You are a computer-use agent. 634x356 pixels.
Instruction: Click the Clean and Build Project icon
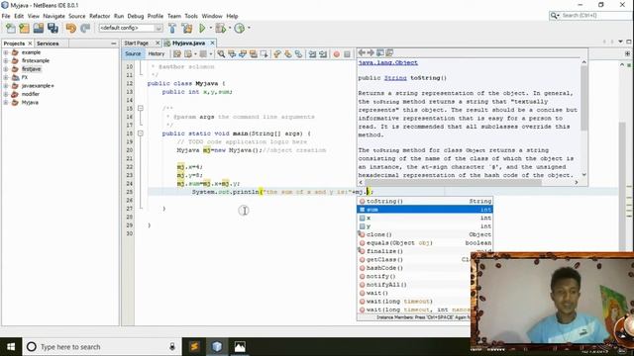(187, 28)
